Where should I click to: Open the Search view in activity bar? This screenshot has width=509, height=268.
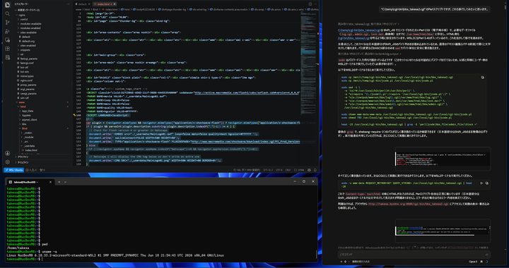pos(8,13)
